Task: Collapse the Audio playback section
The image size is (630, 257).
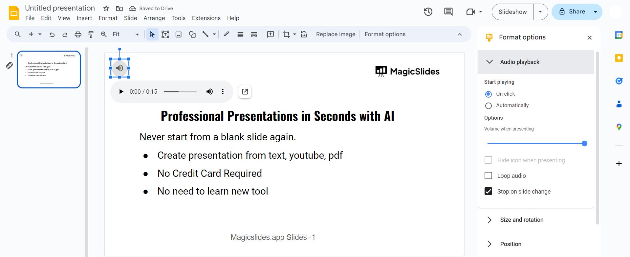Action: tap(536, 62)
